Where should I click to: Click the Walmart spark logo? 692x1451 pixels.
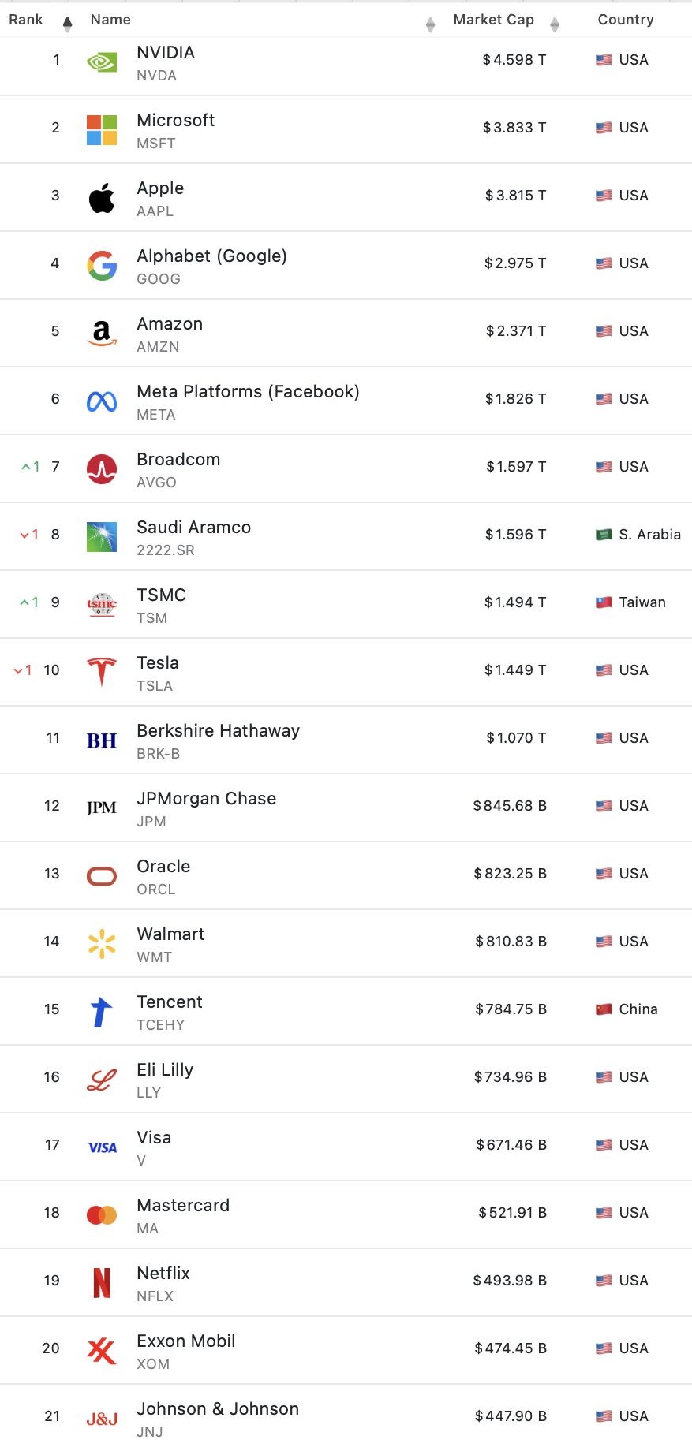102,944
